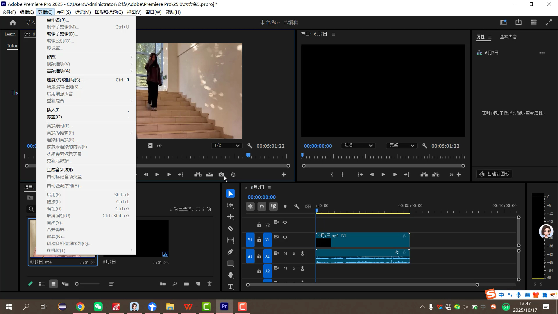Click the 创建新图形 button

click(x=494, y=174)
